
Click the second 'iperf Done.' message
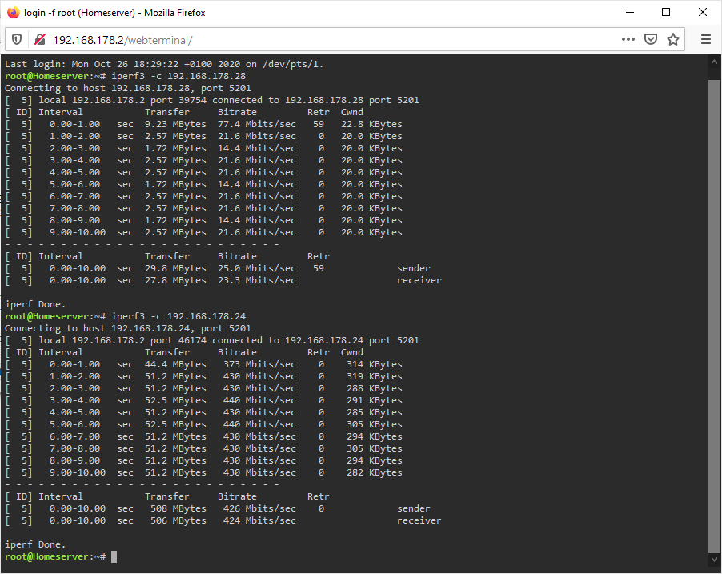click(x=35, y=544)
